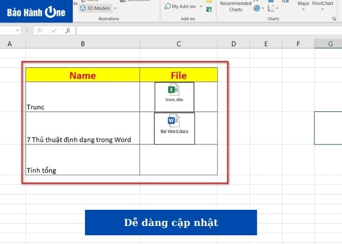Select column D header
Image resolution: width=342 pixels, height=244 pixels.
(x=234, y=44)
